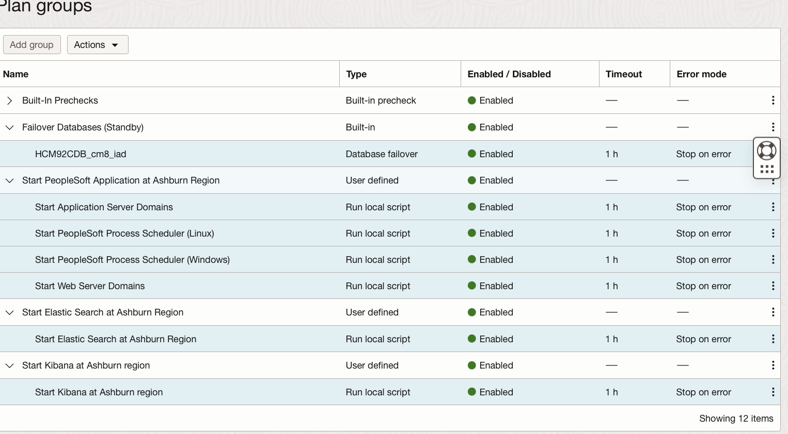Click Stop on error for HCM92CDB_cm8_iad
The width and height of the screenshot is (788, 434).
(703, 154)
